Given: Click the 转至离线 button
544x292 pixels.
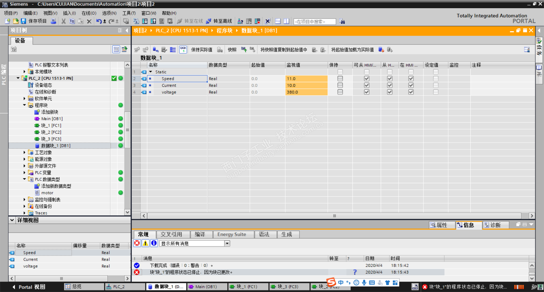Looking at the screenshot, I should pos(219,21).
